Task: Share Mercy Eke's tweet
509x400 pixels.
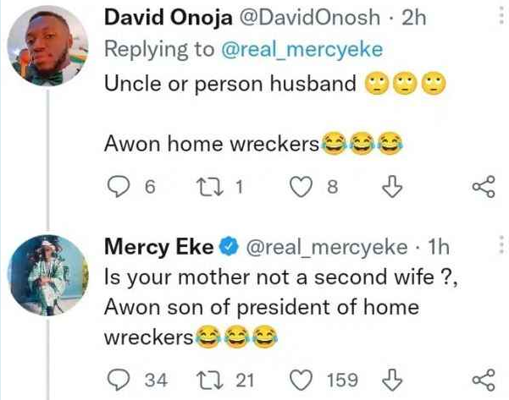Action: click(x=484, y=380)
